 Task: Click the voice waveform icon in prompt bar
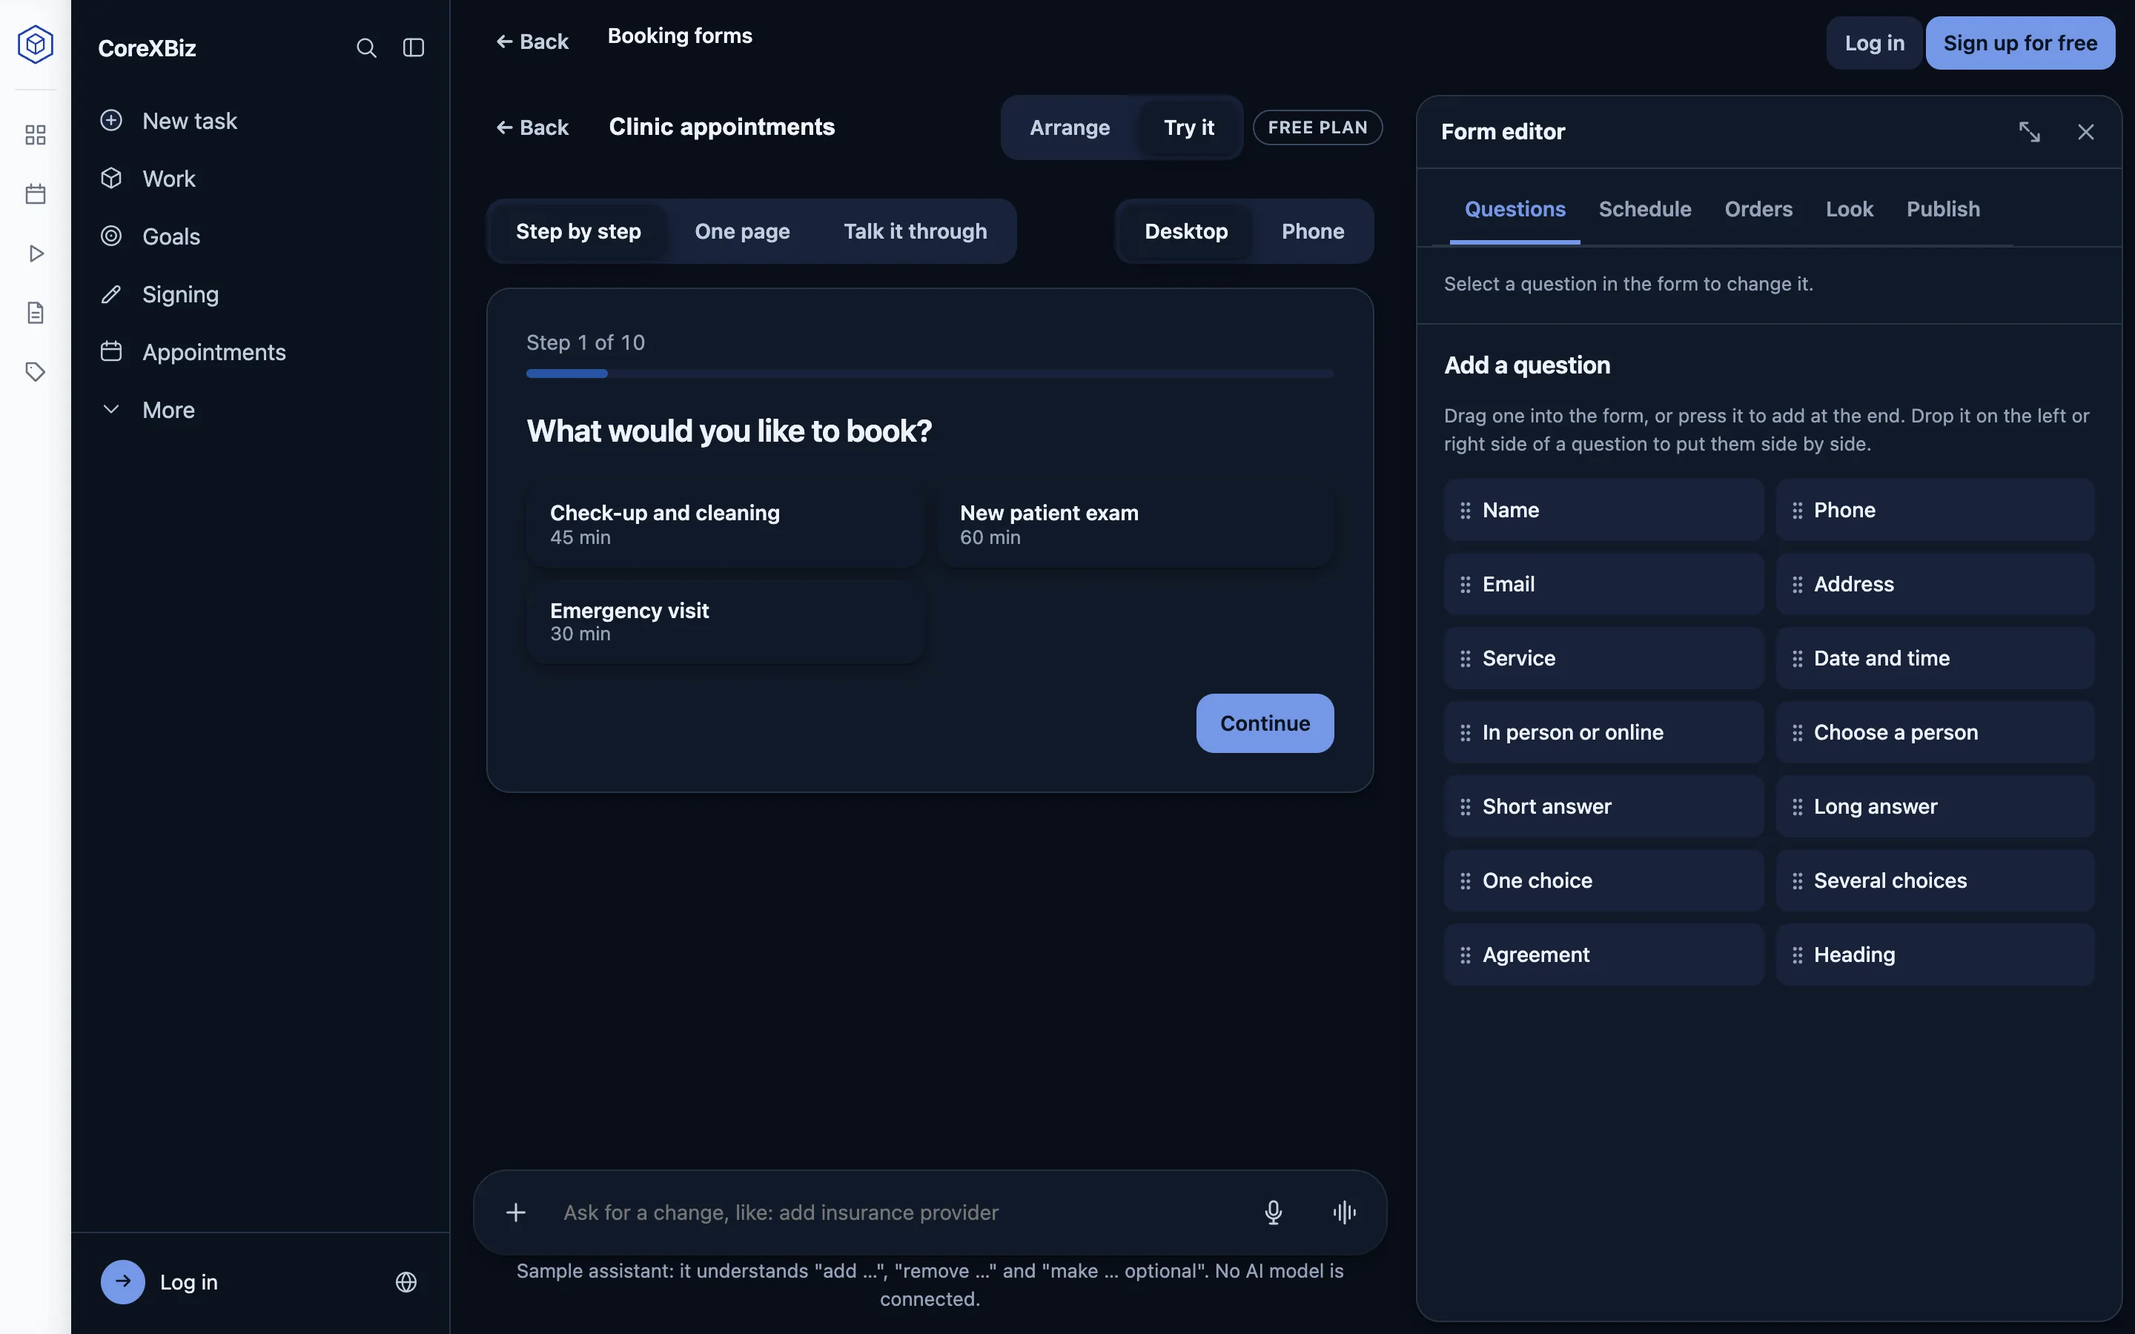point(1345,1212)
